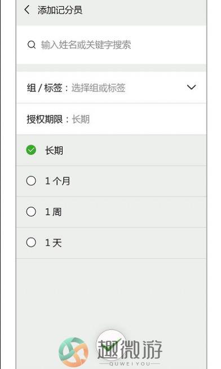Pick the 1 周 duration label

54,212
